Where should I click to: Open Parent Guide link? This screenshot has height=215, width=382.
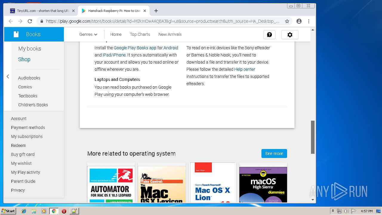[23, 181]
